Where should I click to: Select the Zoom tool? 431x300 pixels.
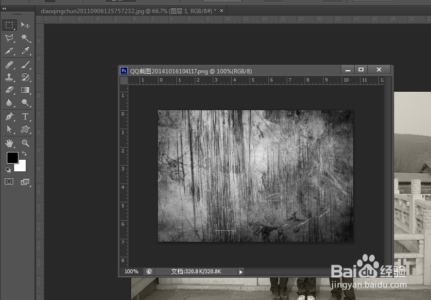25,143
